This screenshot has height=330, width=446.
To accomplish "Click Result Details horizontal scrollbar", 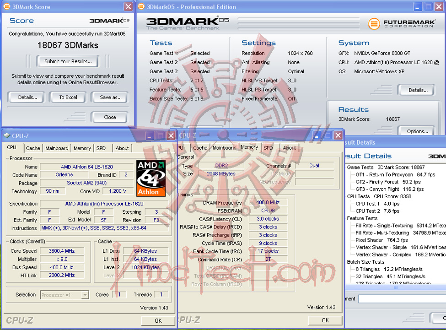I will (x=395, y=287).
